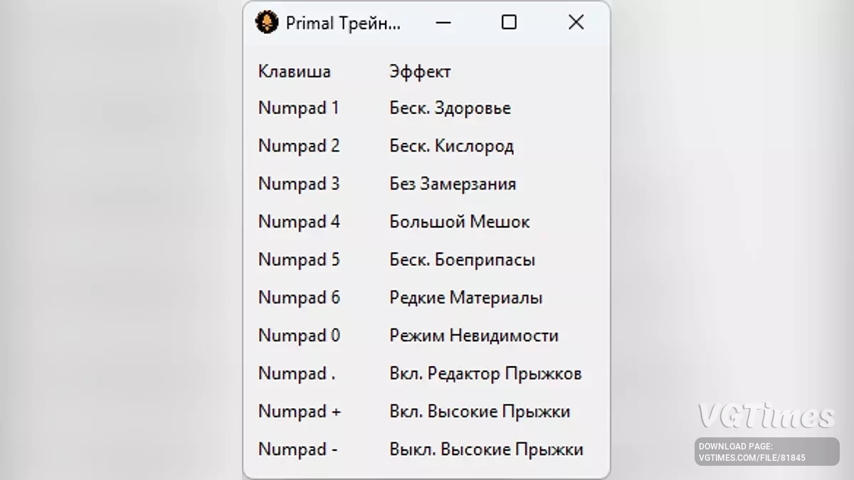Select the Клавиша column header
Image resolution: width=854 pixels, height=480 pixels.
click(294, 72)
